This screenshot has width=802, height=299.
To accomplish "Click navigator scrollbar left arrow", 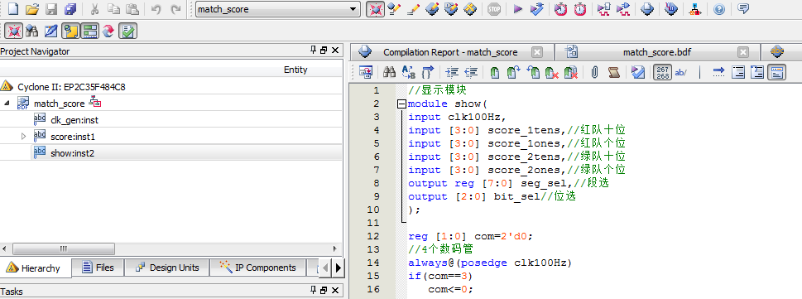I will pos(5,248).
